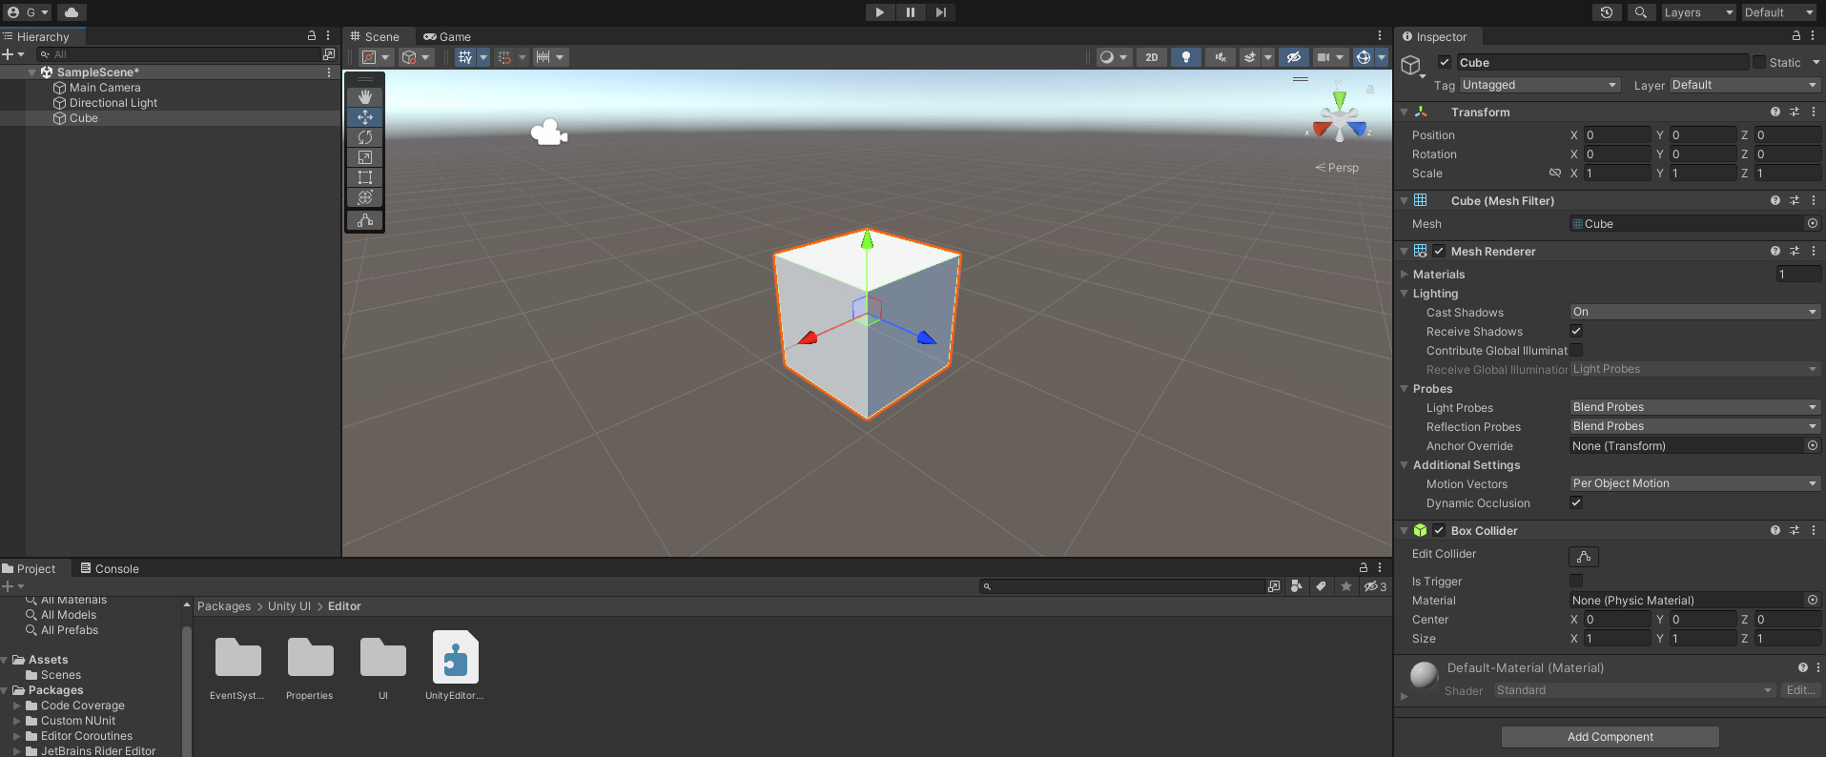This screenshot has width=1826, height=757.
Task: Disable the Box Collider component checkbox
Action: click(x=1439, y=531)
